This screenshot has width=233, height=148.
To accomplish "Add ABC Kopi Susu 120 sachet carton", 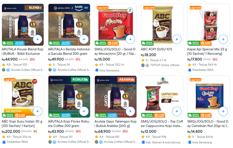I will coord(38,111).
